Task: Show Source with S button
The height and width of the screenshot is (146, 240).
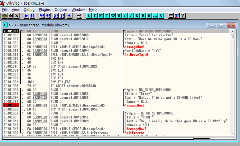Action: pyautogui.click(x=161, y=16)
